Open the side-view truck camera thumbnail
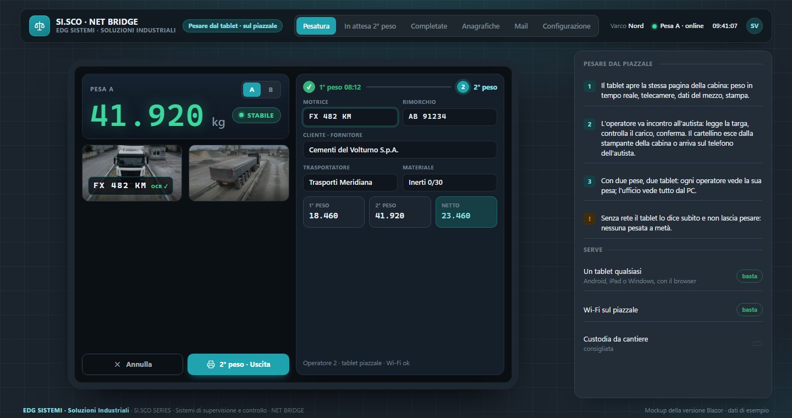 (x=239, y=173)
